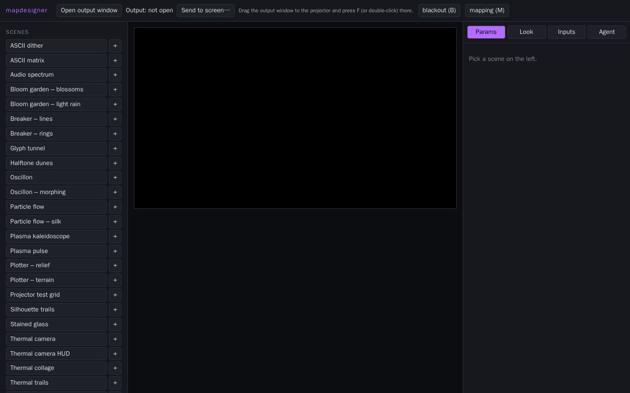
Task: Switch to the Inputs tab
Action: (x=567, y=32)
